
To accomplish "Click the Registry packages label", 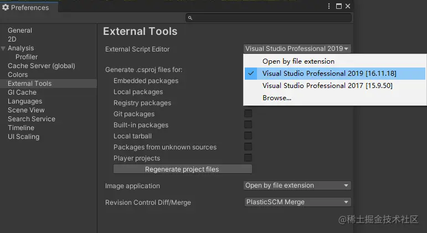I will tap(142, 103).
